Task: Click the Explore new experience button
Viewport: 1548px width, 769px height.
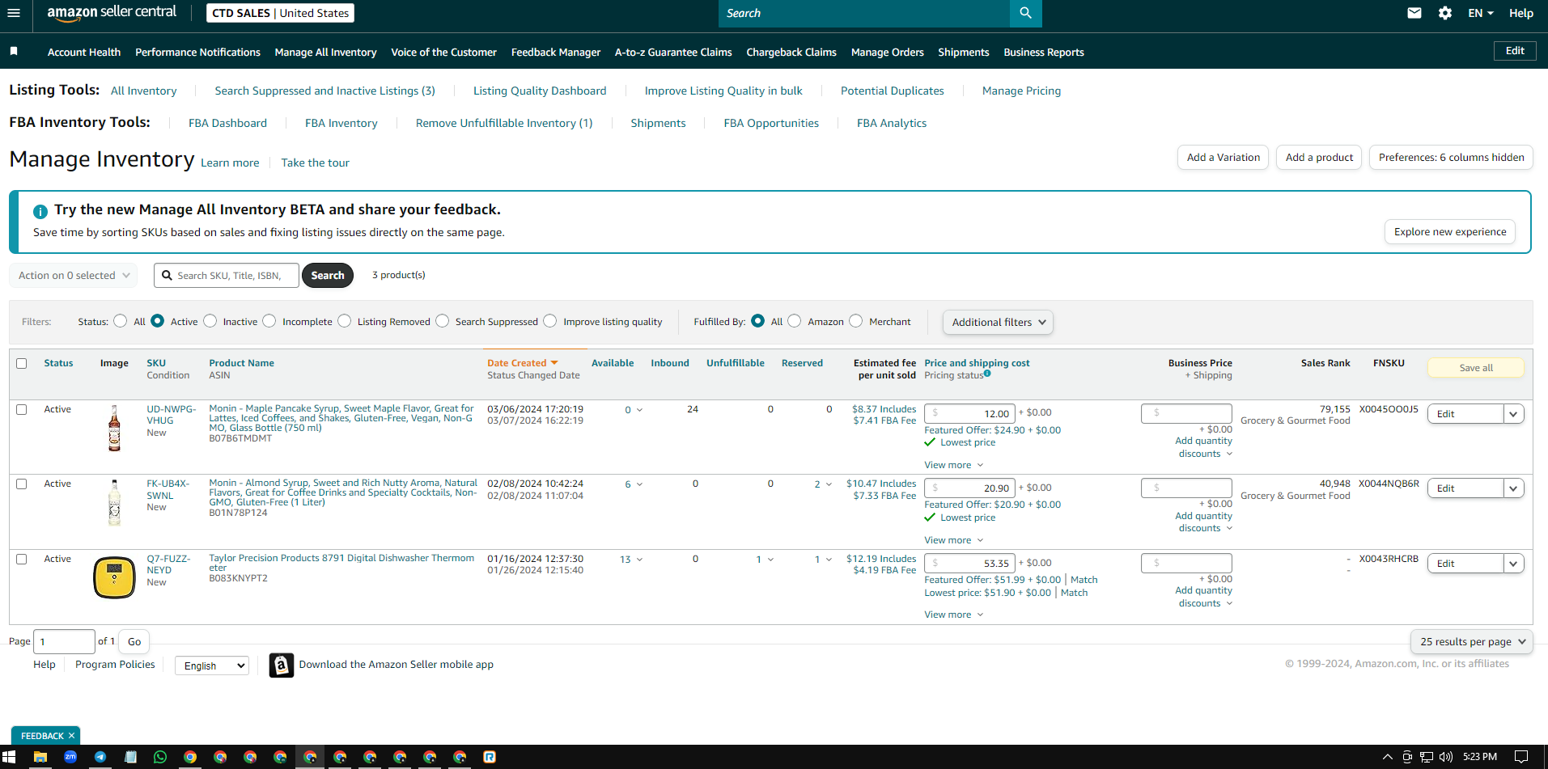Action: 1450,232
